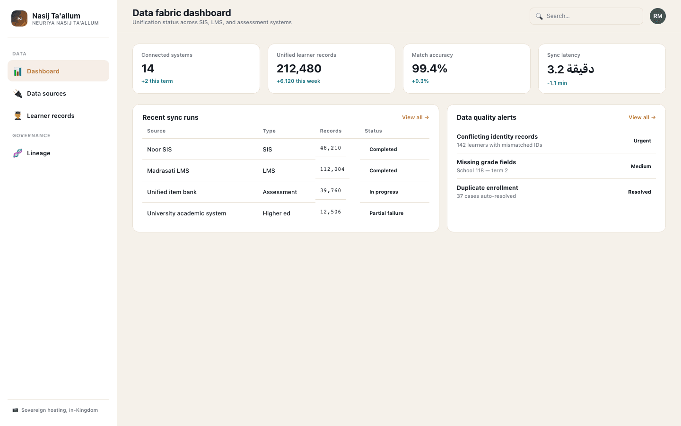
Task: Click the Dashboard bar chart icon
Action: coord(18,71)
